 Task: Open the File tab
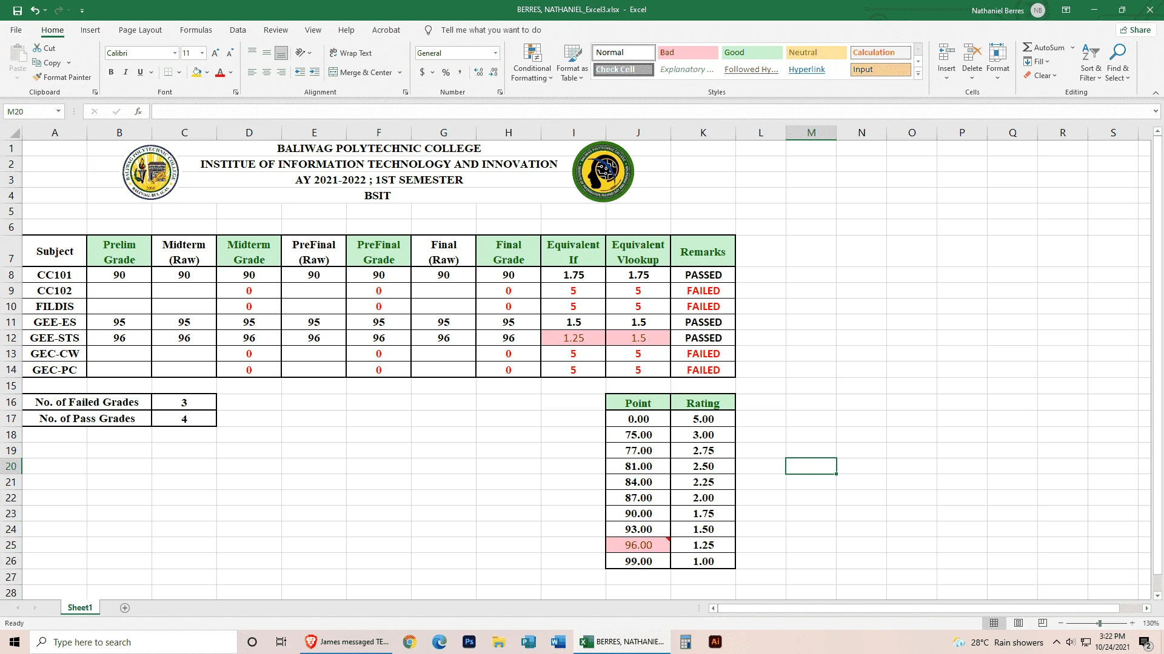[16, 30]
